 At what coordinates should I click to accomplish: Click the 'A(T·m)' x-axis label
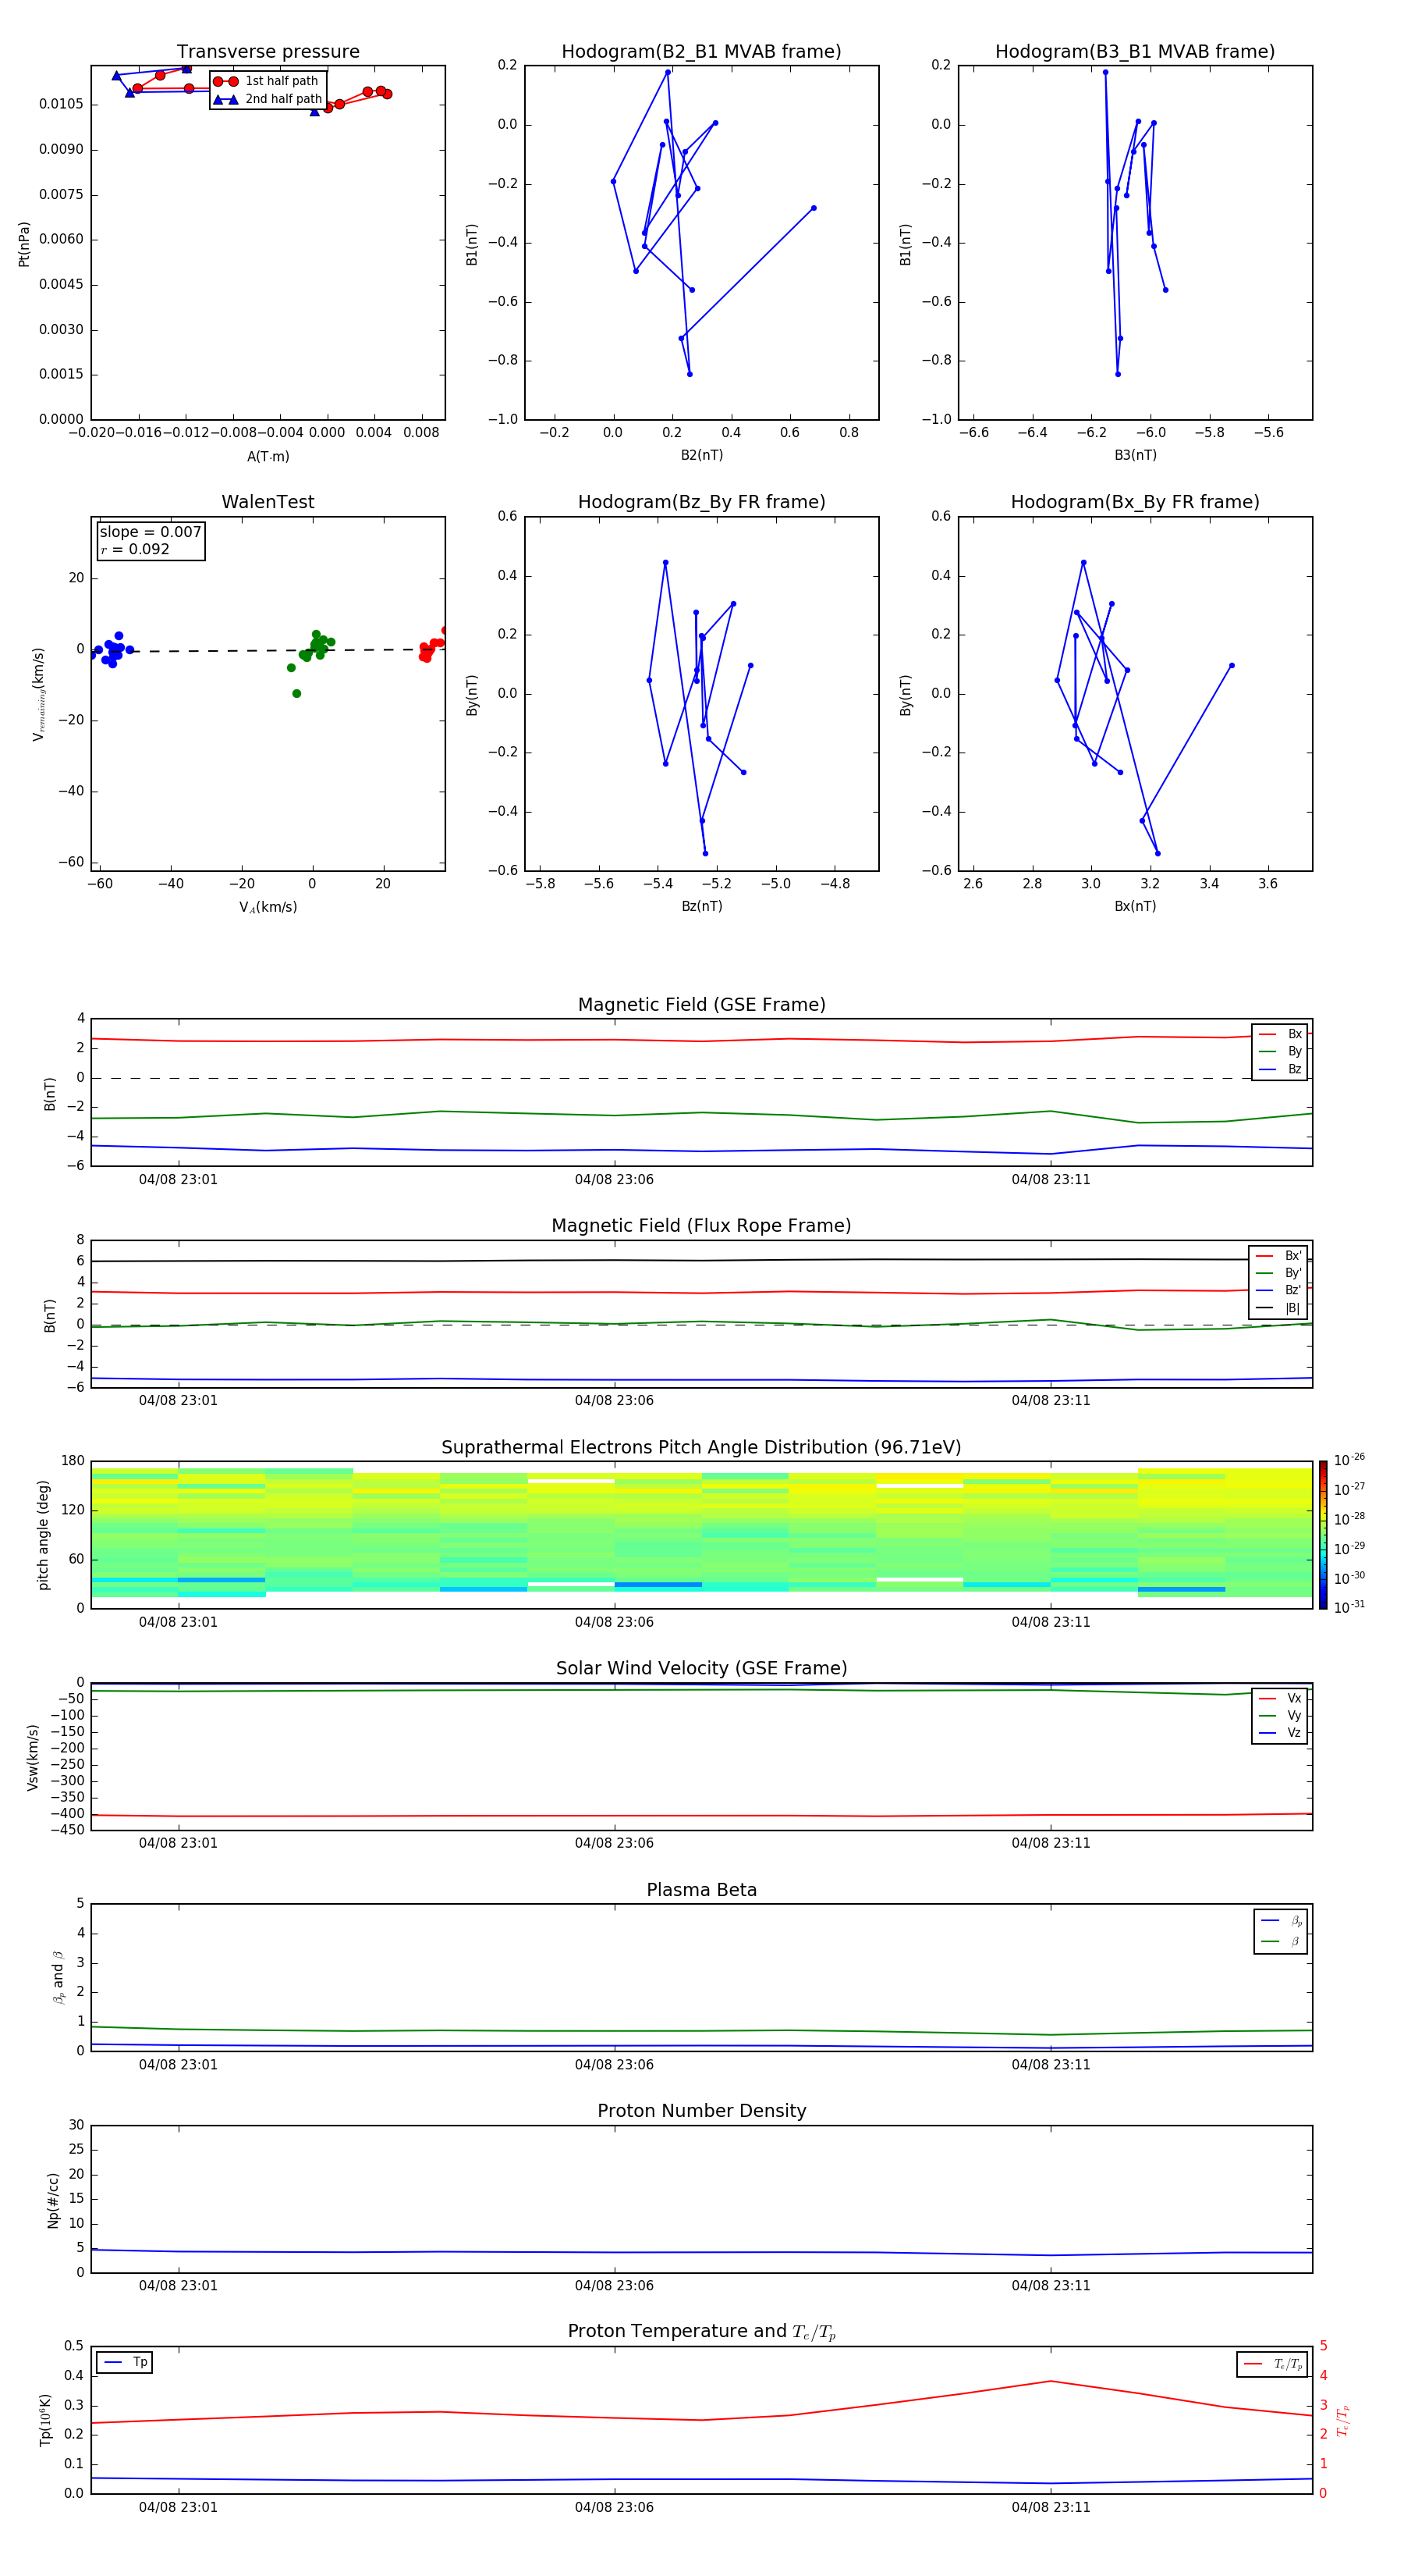click(268, 456)
